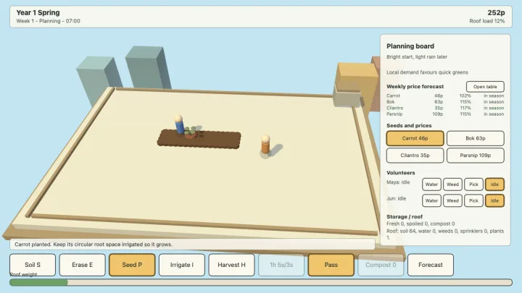Viewport: 522px width, 293px height.
Task: Switch to the Irrigate I tool
Action: pyautogui.click(x=182, y=265)
